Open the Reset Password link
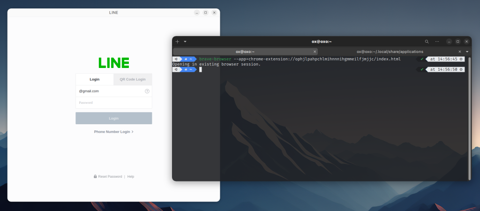480x211 pixels. pos(110,176)
